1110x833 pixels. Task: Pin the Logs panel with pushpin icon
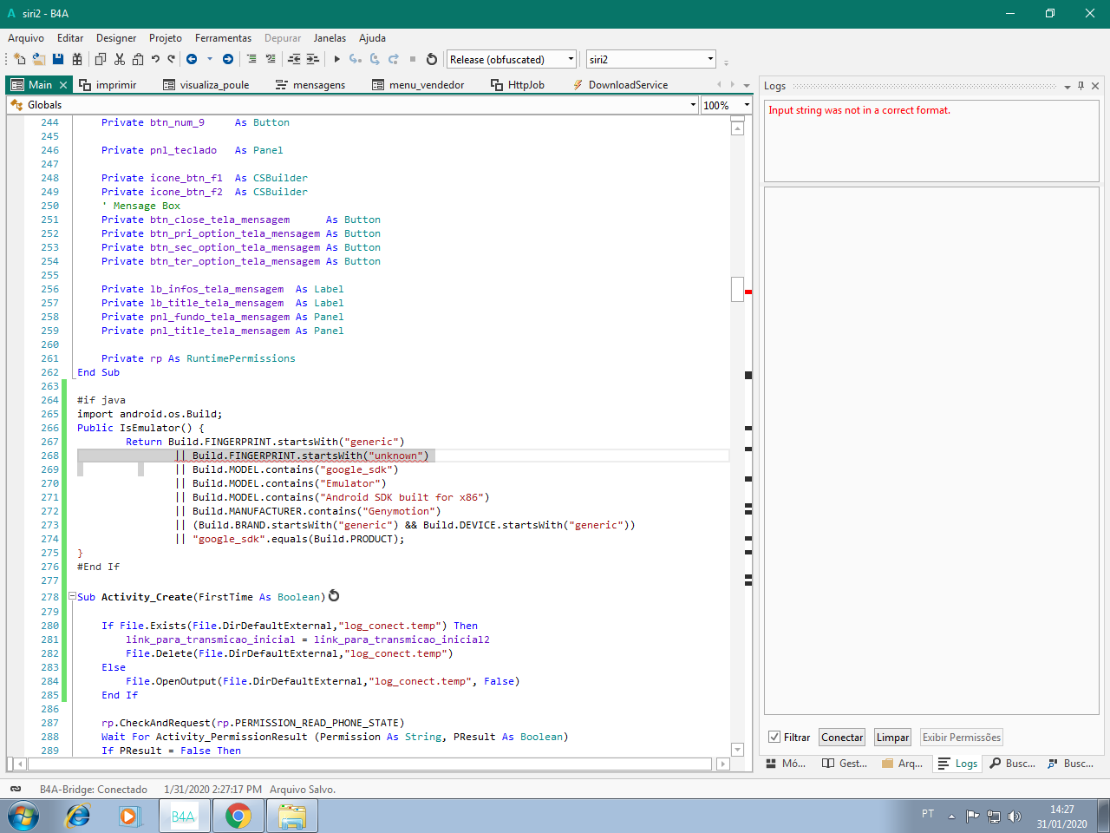[x=1081, y=86]
